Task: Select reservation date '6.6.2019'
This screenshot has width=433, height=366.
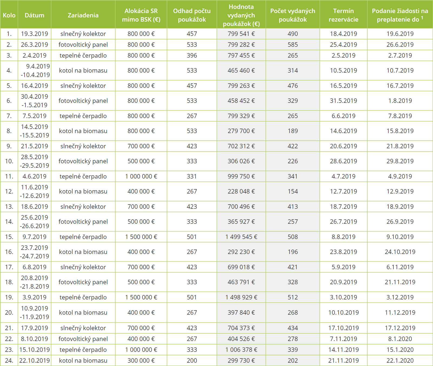Action: (343, 116)
